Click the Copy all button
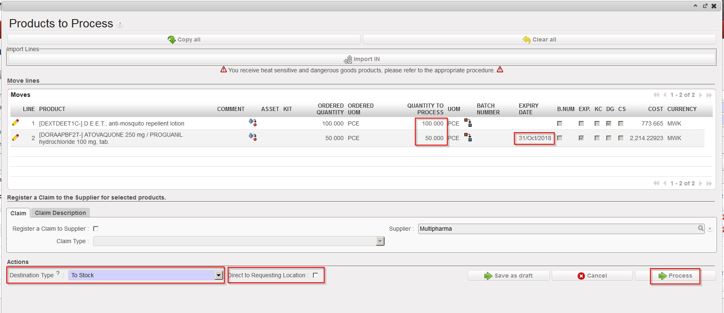Image resolution: width=724 pixels, height=313 pixels. [184, 39]
